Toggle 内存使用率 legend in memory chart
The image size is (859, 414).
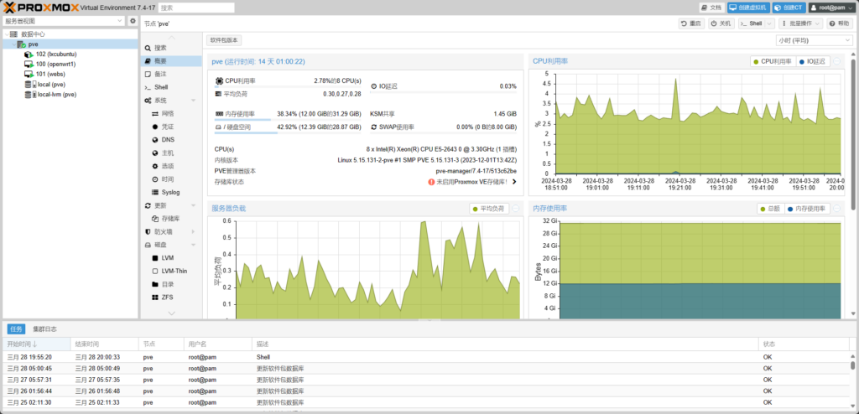coord(806,209)
